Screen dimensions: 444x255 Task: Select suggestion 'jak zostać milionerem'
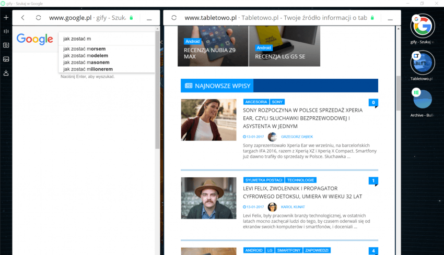[x=88, y=69]
